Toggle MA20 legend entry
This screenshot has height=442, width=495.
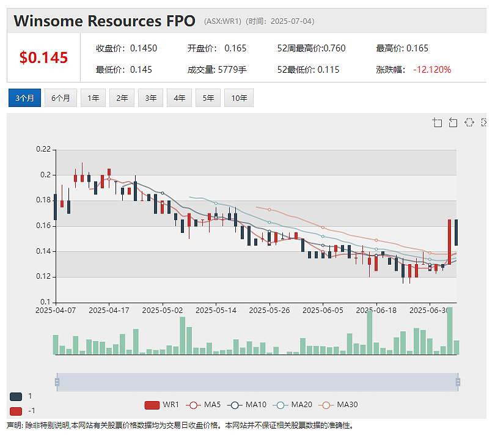tap(292, 405)
